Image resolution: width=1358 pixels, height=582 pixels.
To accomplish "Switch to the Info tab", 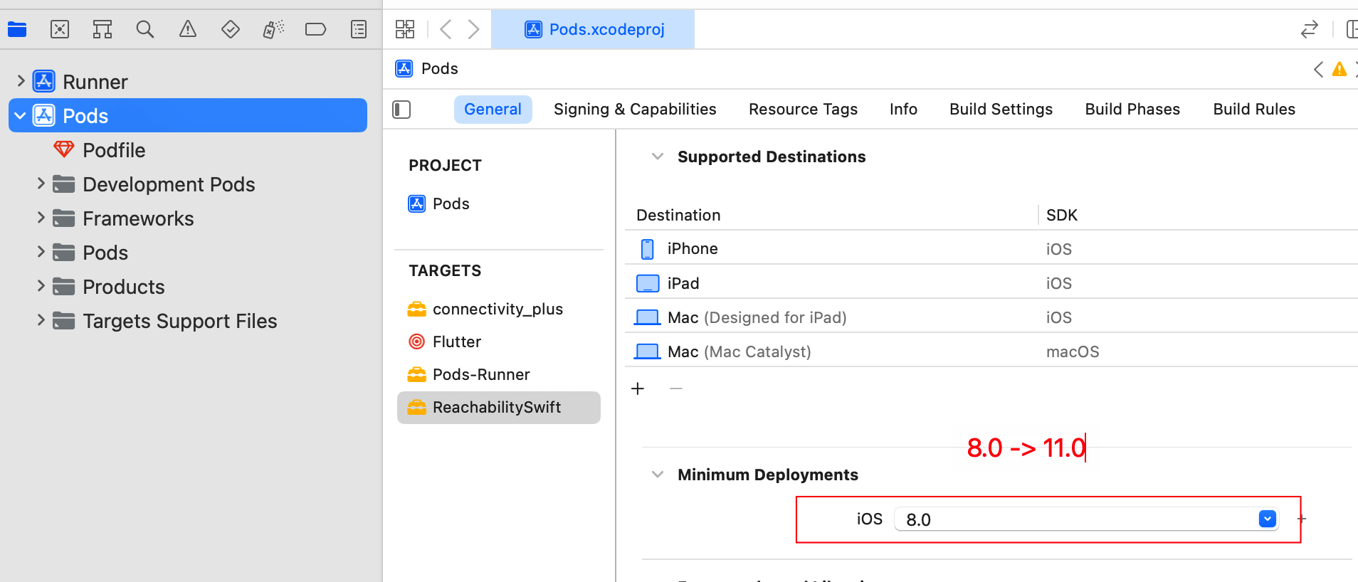I will [903, 110].
